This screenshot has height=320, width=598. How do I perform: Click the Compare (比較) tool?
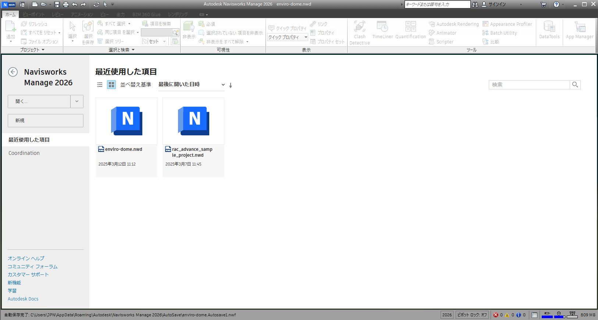(491, 42)
